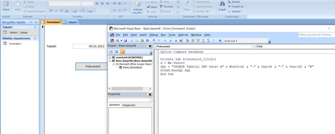Close the Properties panel with X

coord(150,94)
